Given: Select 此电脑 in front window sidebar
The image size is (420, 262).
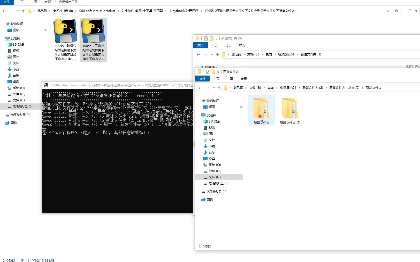Looking at the screenshot, I should tap(211, 115).
